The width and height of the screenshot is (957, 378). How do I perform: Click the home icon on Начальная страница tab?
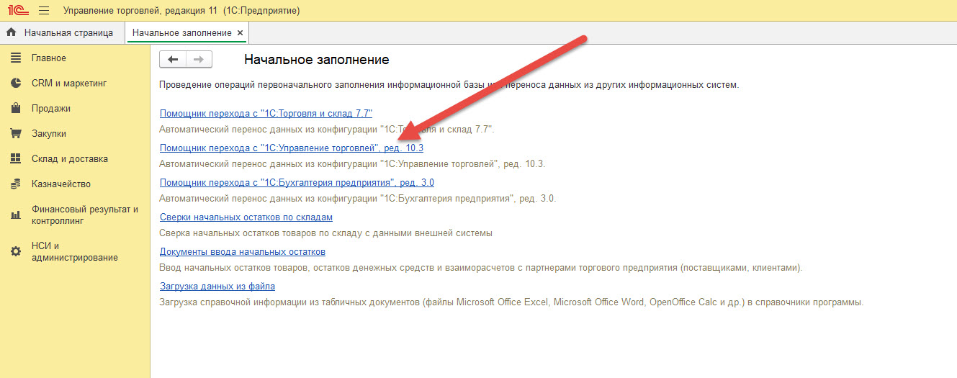[x=12, y=32]
